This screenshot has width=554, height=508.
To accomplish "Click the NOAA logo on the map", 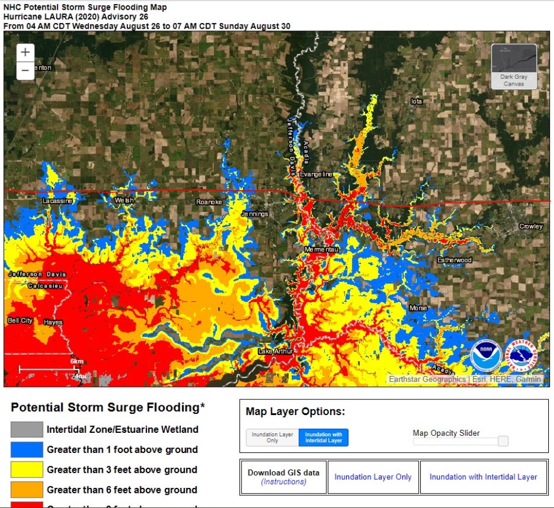I will click(x=487, y=356).
